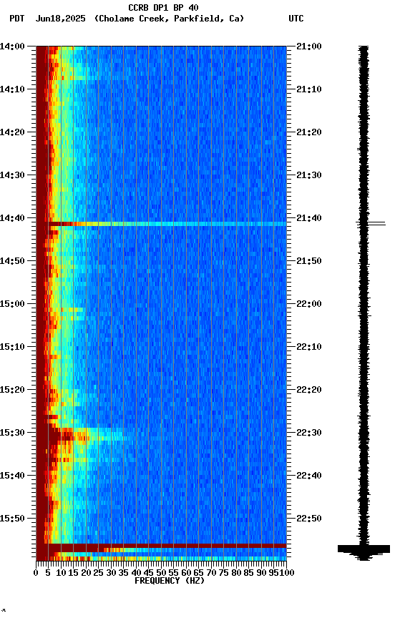Select the 21:50 UTC time label
395x618 pixels.
pyautogui.click(x=309, y=261)
